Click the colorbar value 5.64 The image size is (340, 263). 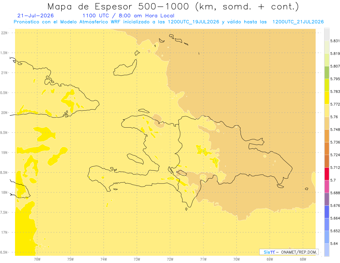pyautogui.click(x=334, y=243)
